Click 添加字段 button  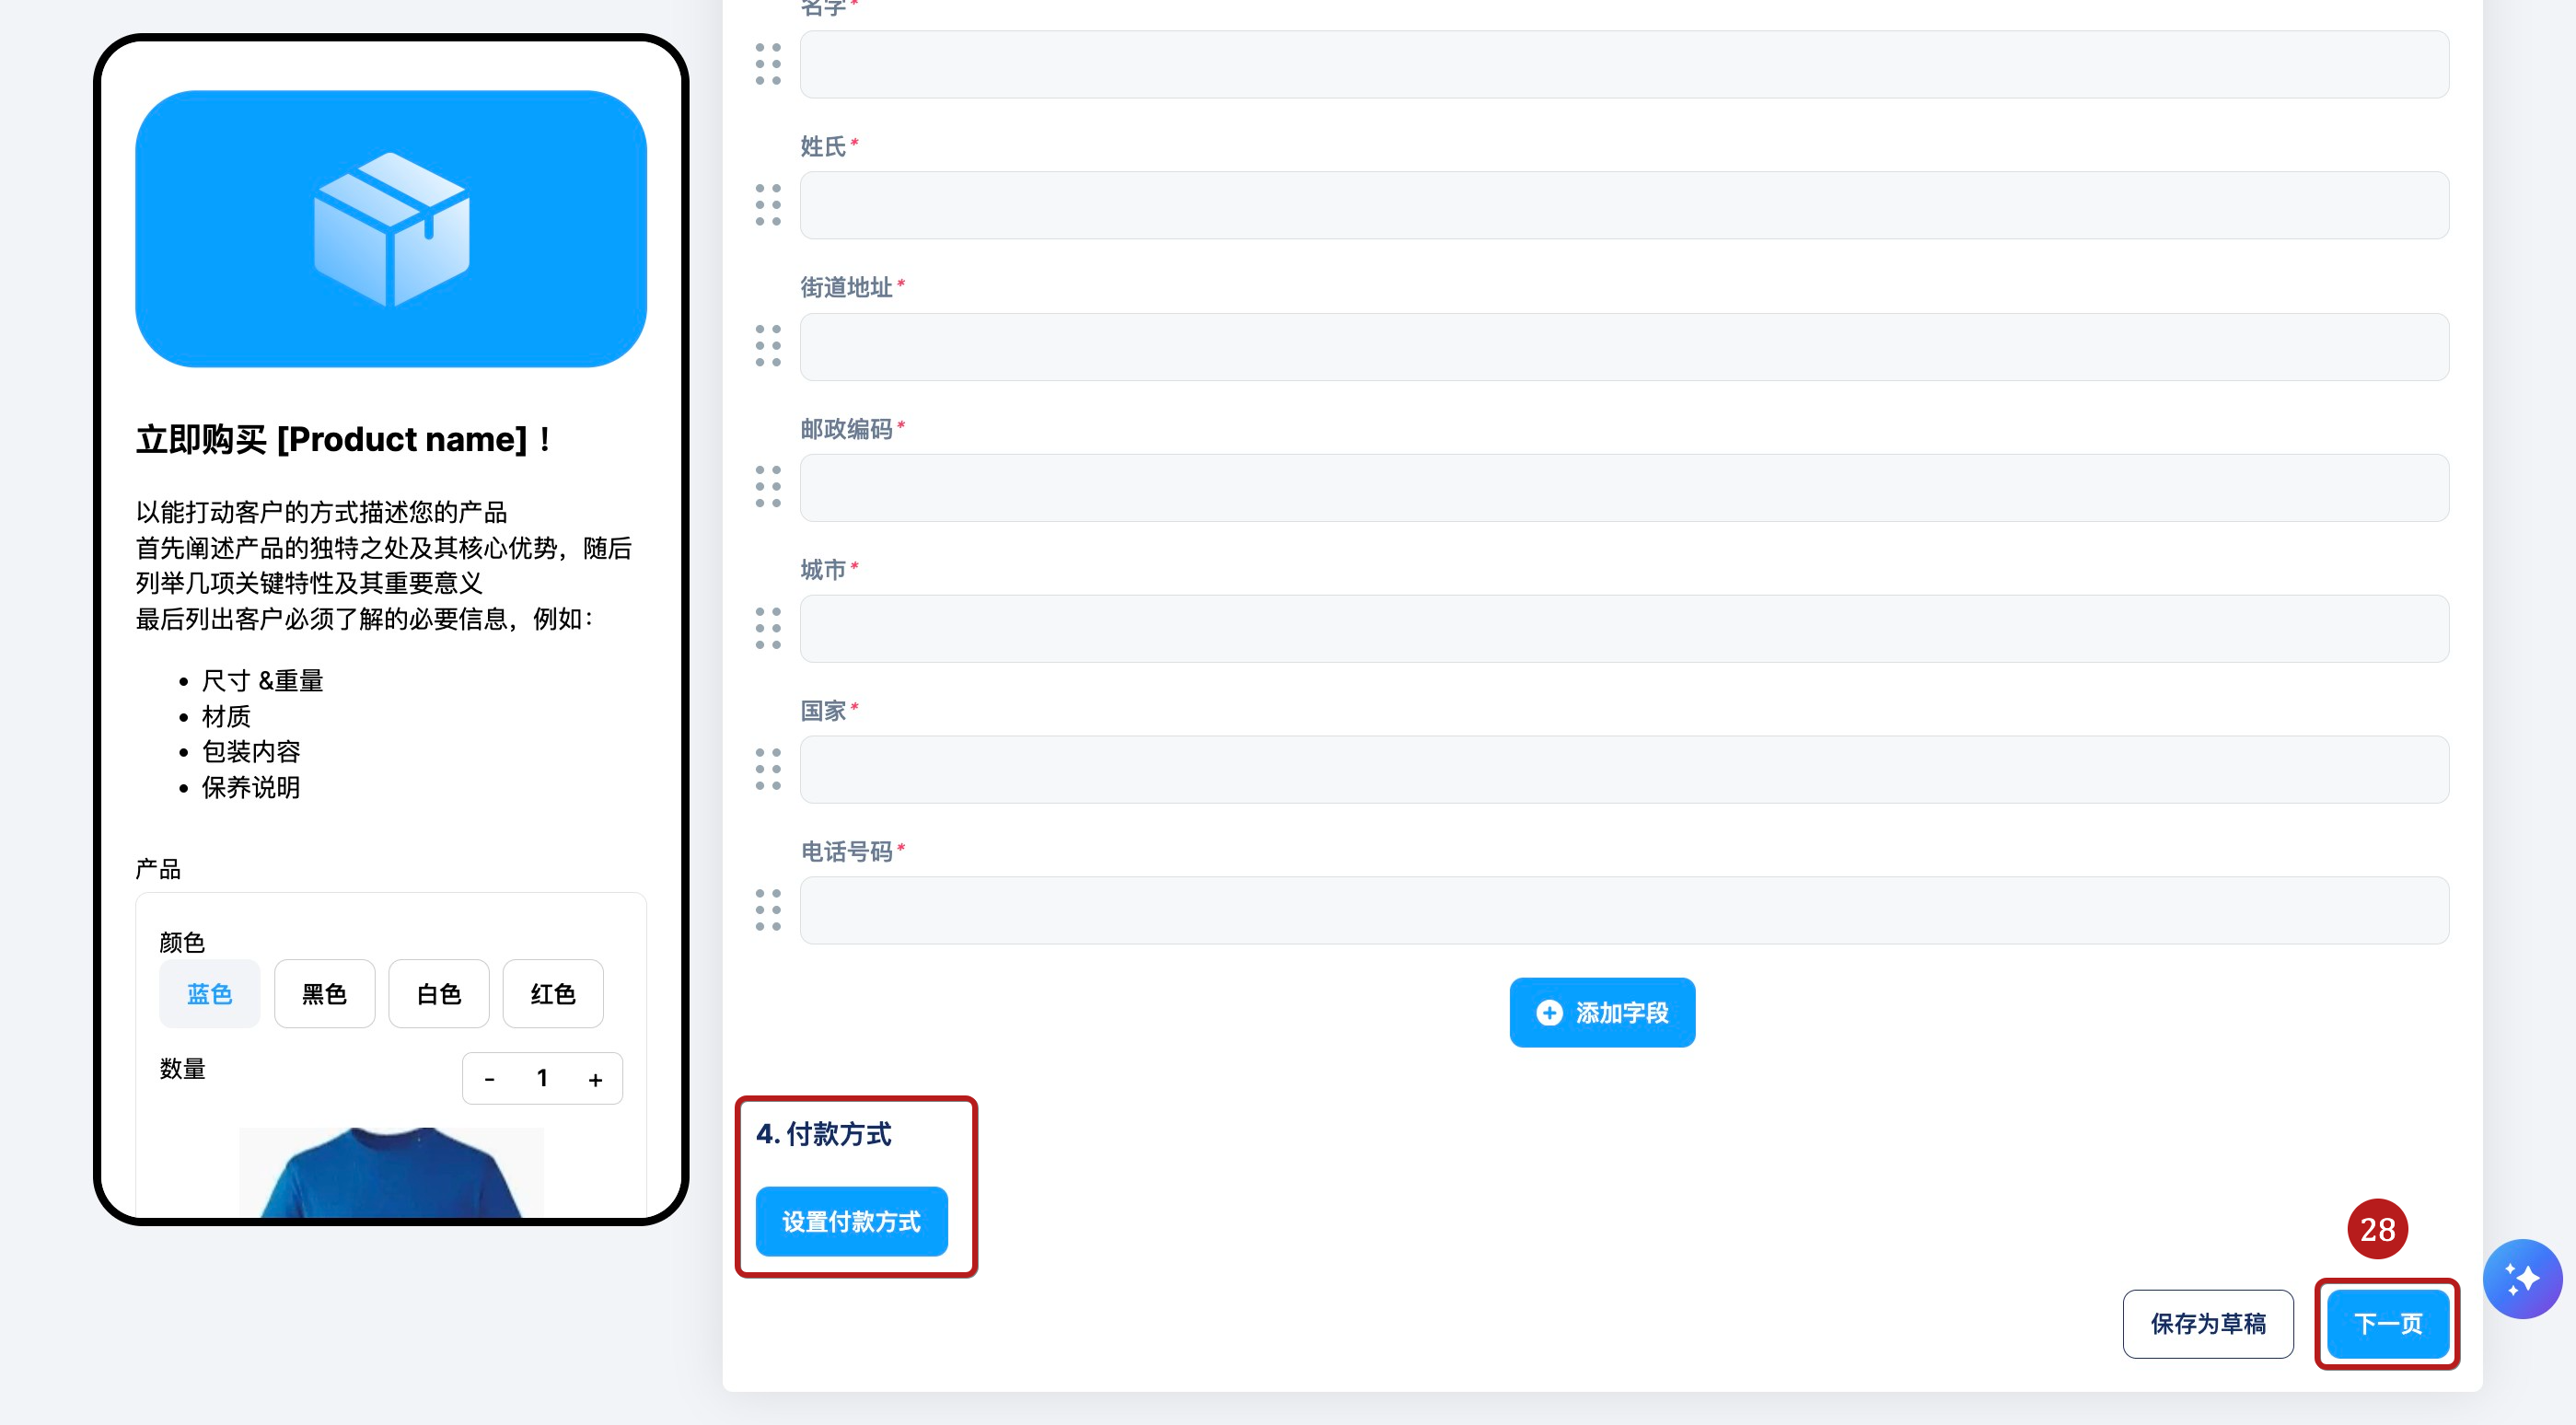1602,1012
